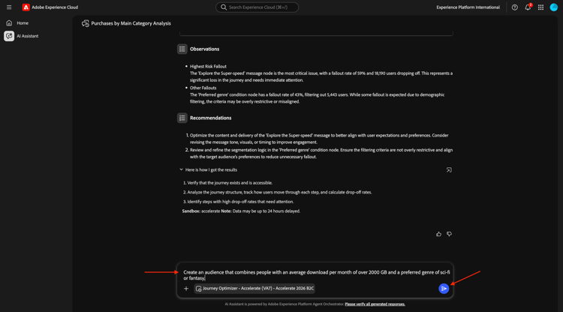The image size is (563, 312).
Task: Focus the Search Experience Cloud field
Action: [x=257, y=7]
